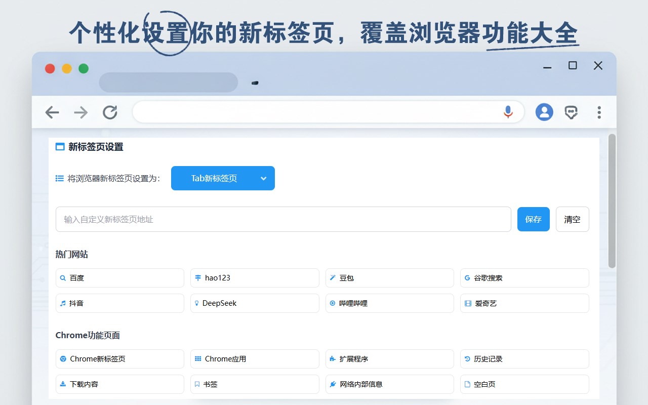Choose the 下载内容 page option
This screenshot has width=648, height=405.
[x=120, y=384]
